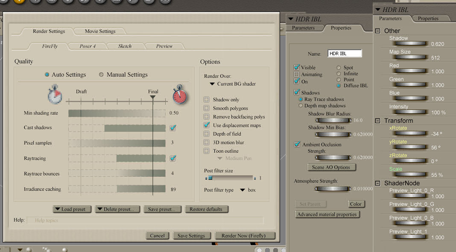456x252 pixels.
Task: Click the Map Size parameter dial
Action: 410,57
